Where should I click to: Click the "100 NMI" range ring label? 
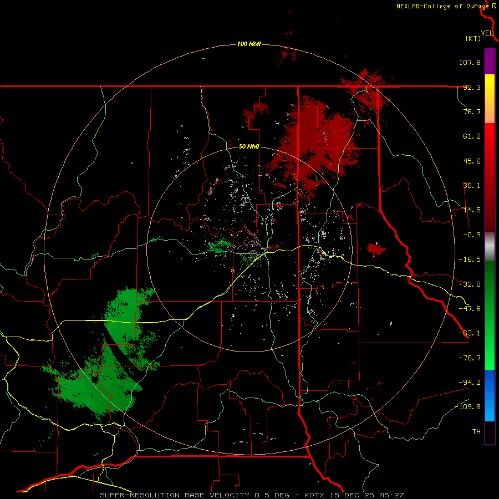click(x=249, y=44)
